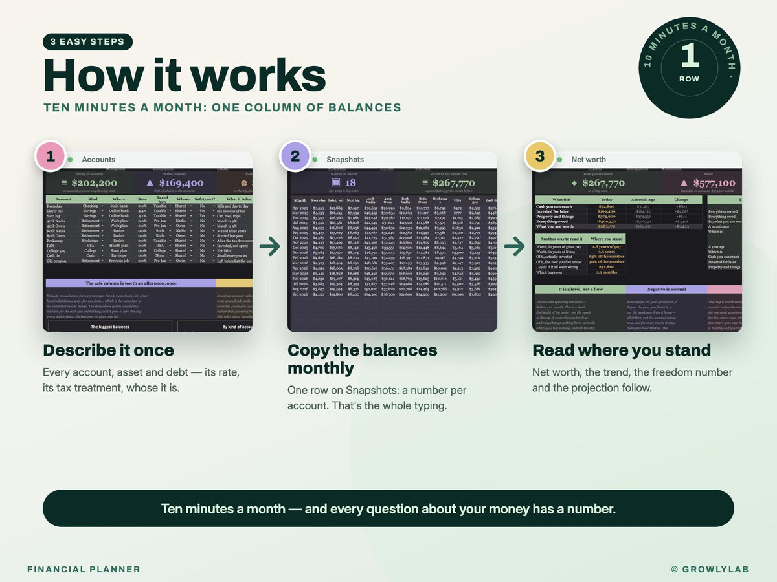Click the 'Negative is normal' banner
The image size is (777, 582).
[x=666, y=289]
